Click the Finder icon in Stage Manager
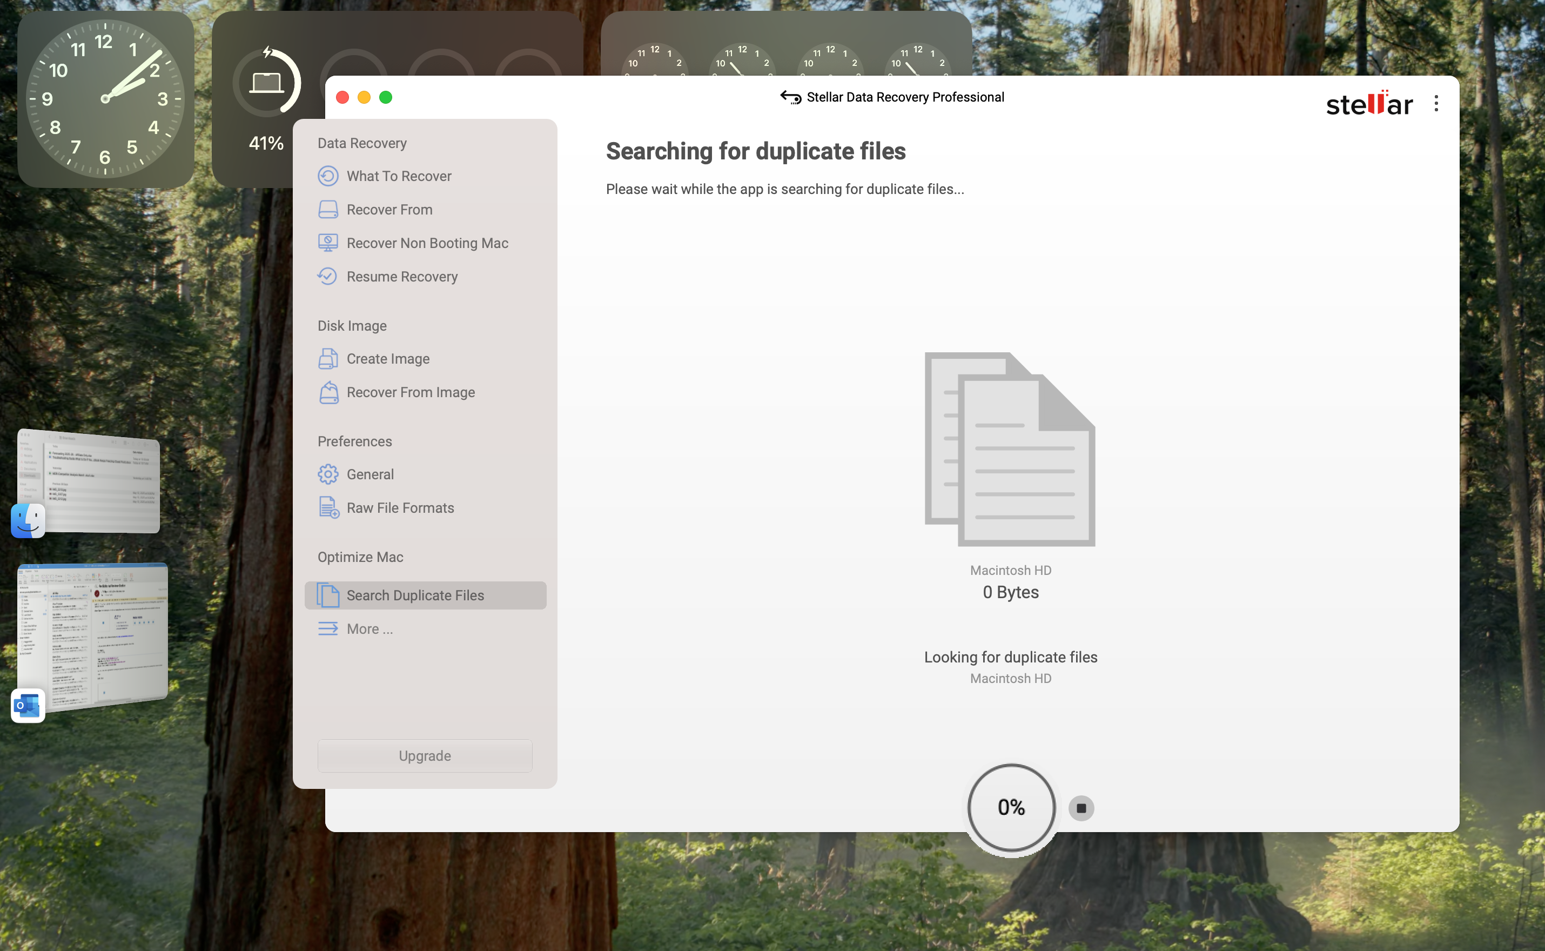Image resolution: width=1545 pixels, height=951 pixels. coord(28,521)
